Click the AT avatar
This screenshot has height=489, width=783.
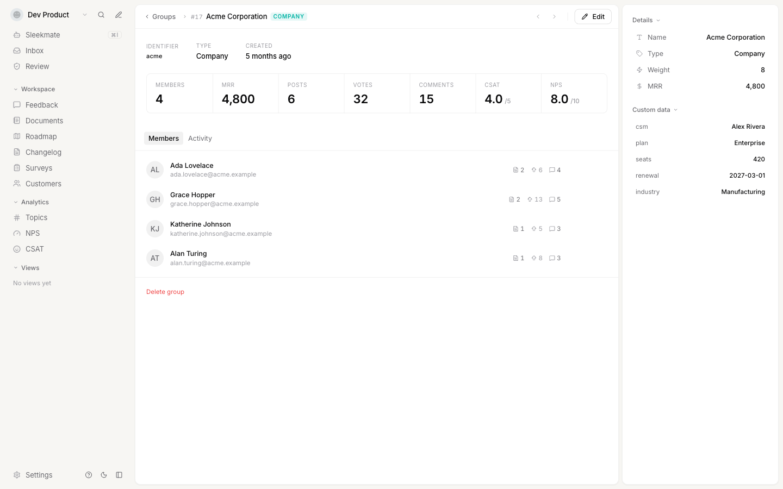click(x=155, y=258)
